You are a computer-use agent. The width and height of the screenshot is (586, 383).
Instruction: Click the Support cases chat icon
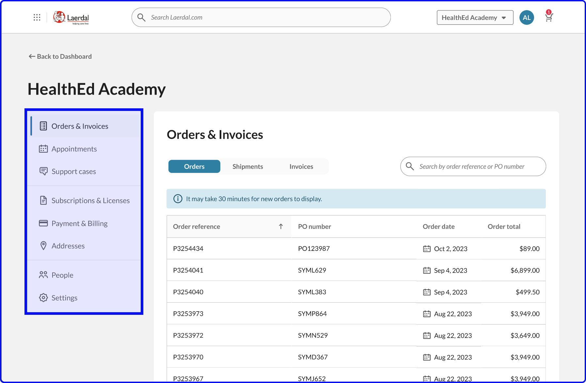point(43,171)
